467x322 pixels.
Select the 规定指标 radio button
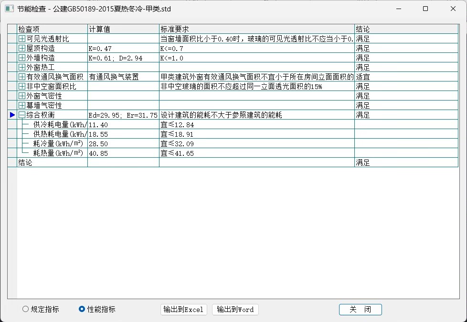pyautogui.click(x=25, y=309)
